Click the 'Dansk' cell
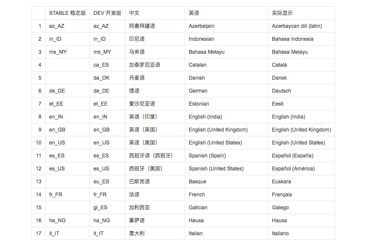371x240 pixels. [301, 78]
